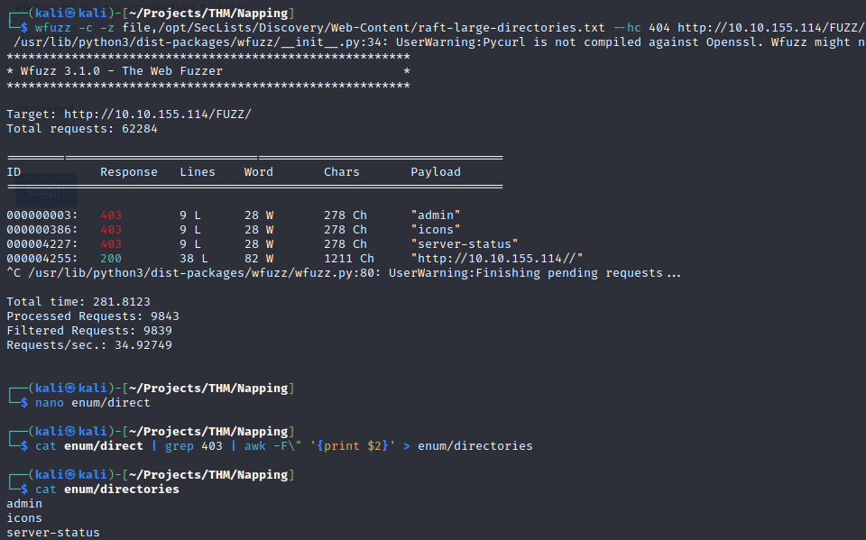The width and height of the screenshot is (866, 540).
Task: Click the Payload column header
Action: (x=436, y=172)
